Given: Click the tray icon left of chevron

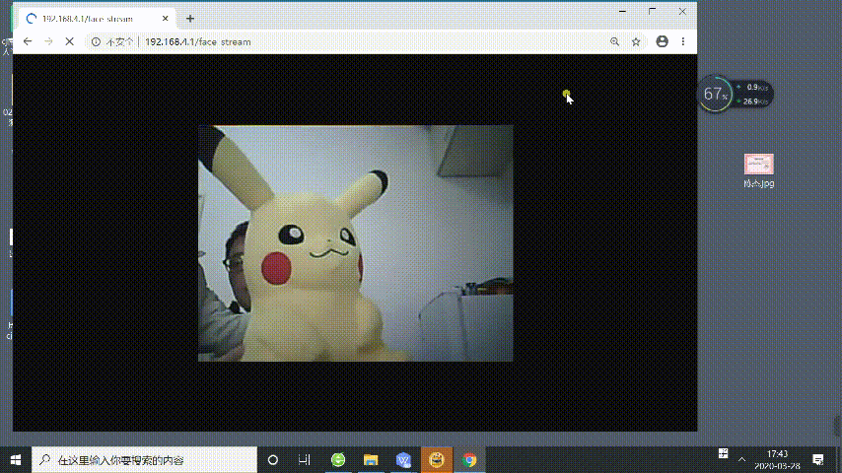Looking at the screenshot, I should click(x=724, y=453).
